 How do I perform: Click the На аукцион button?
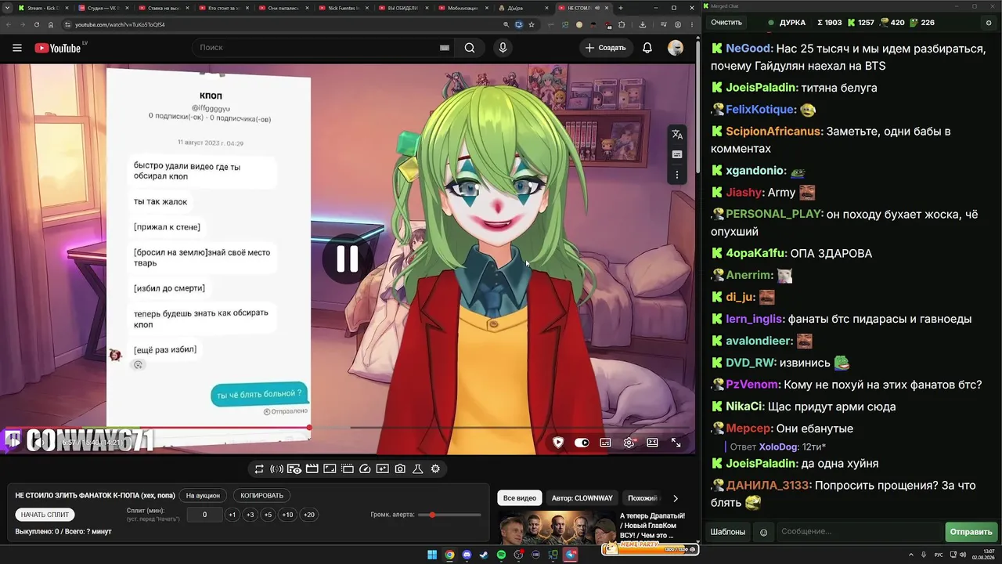click(203, 496)
